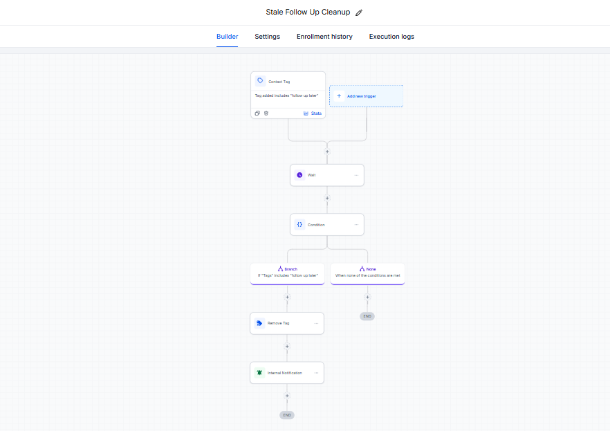This screenshot has height=431, width=610.
Task: Click "When none of the conditions are met"
Action: tap(368, 275)
